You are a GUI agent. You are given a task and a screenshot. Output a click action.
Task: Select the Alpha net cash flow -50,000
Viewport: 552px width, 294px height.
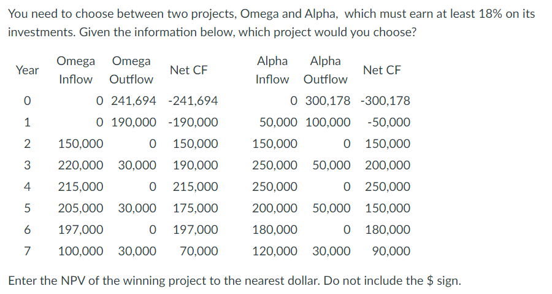[389, 122]
